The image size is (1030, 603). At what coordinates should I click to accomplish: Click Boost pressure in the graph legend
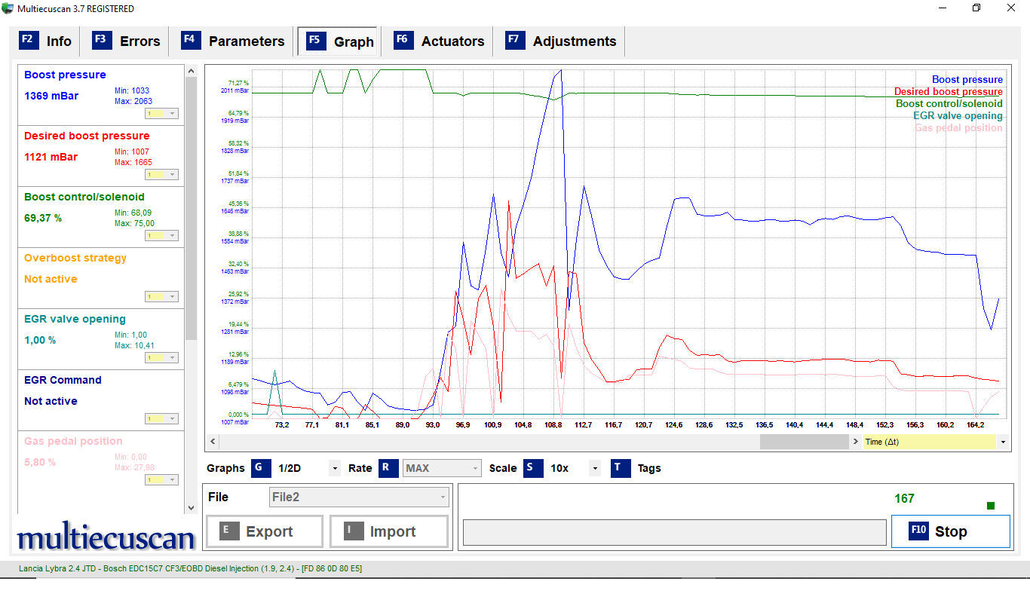pos(967,79)
